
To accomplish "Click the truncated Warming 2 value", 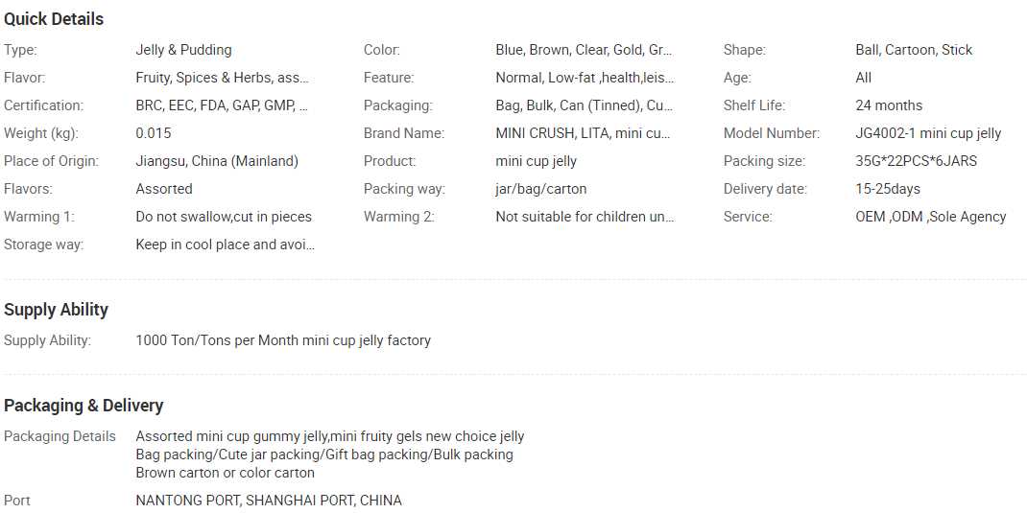I will [585, 217].
